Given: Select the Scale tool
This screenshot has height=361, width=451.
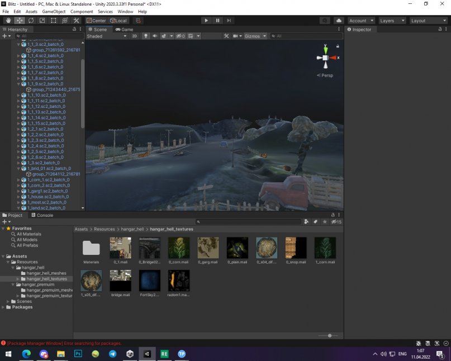Looking at the screenshot, I should click(x=42, y=21).
